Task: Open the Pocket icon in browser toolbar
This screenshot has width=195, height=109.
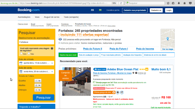Action: pyautogui.click(x=190, y=3)
